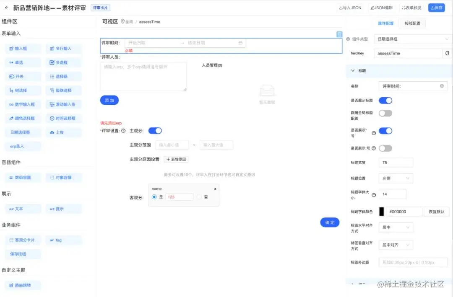Viewport: 453px width, 297px height.
Task: Click the 添加 button under 评审人员
Action: pyautogui.click(x=109, y=100)
